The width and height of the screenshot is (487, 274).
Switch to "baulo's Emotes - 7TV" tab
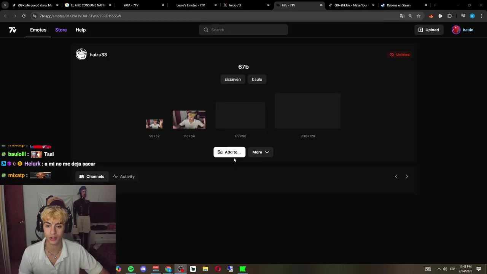pos(194,5)
